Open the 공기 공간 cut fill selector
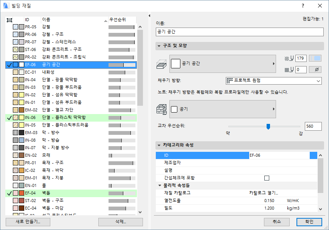The width and height of the screenshot is (329, 230). click(x=223, y=64)
